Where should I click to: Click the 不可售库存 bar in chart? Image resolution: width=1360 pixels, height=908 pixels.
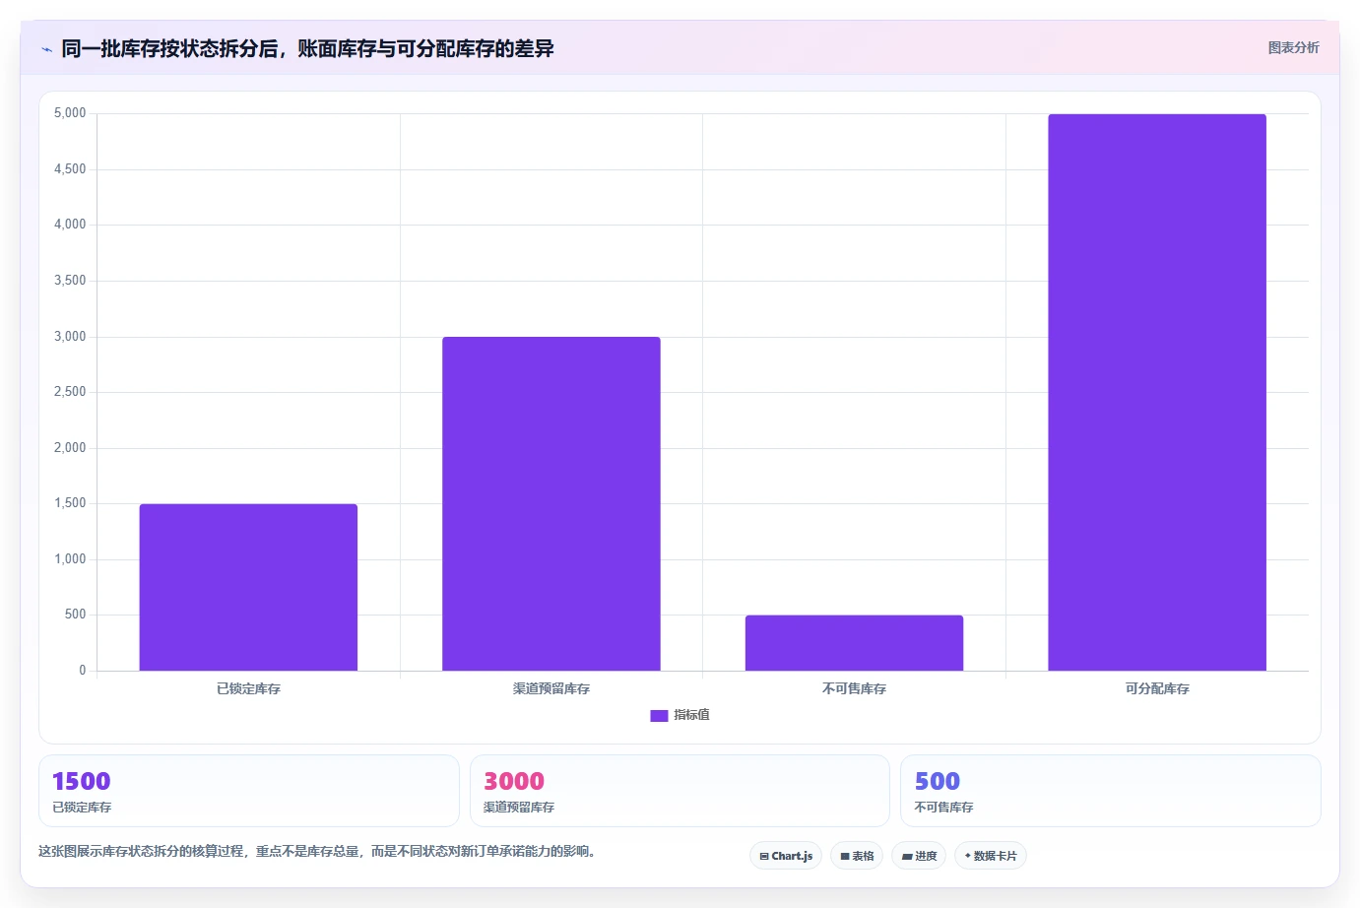(x=854, y=643)
